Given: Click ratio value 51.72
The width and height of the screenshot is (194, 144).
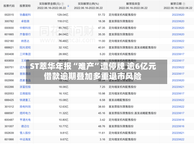Looking at the screenshot, I should coord(102,15).
